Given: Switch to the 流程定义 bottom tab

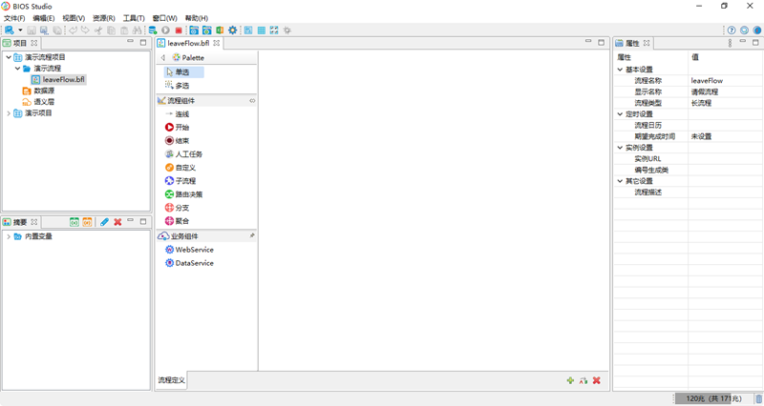Looking at the screenshot, I should click(x=172, y=380).
